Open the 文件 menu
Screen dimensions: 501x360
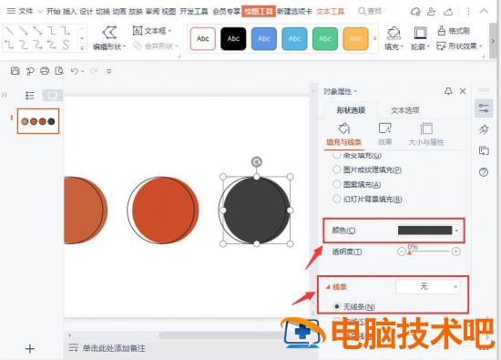(x=26, y=11)
